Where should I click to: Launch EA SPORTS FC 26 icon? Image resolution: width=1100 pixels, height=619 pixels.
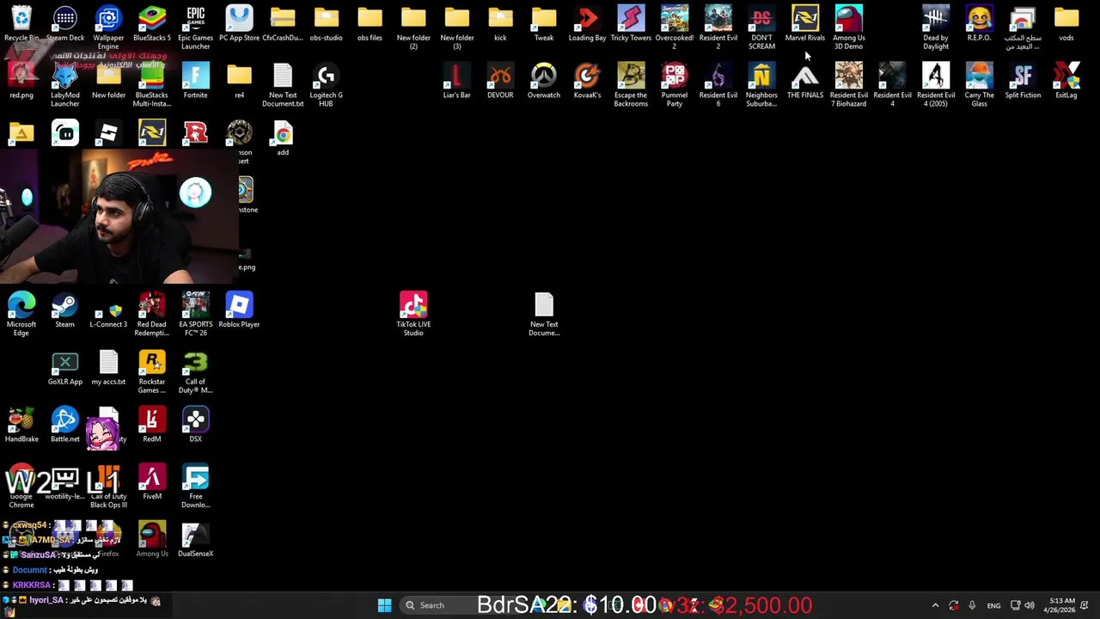[195, 314]
